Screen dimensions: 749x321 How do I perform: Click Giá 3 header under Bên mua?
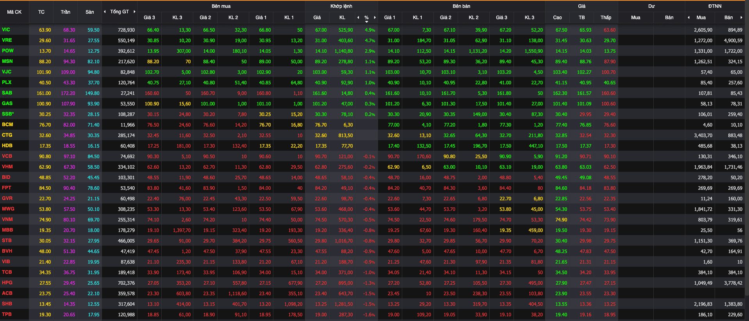(149, 18)
